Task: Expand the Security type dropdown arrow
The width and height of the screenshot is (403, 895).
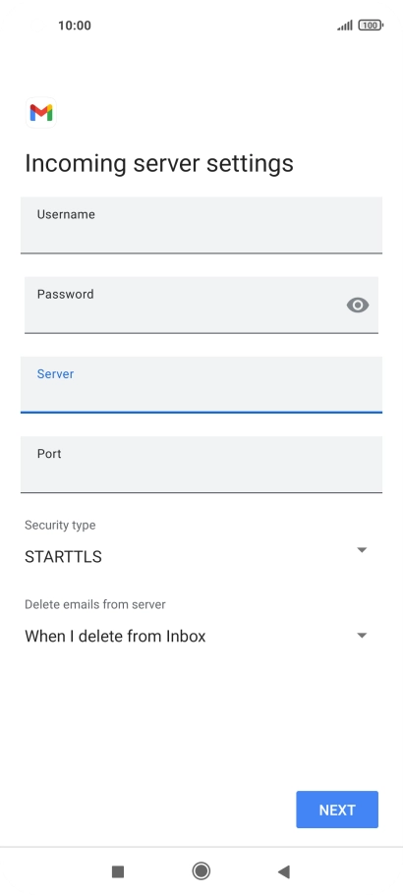Action: [x=362, y=549]
